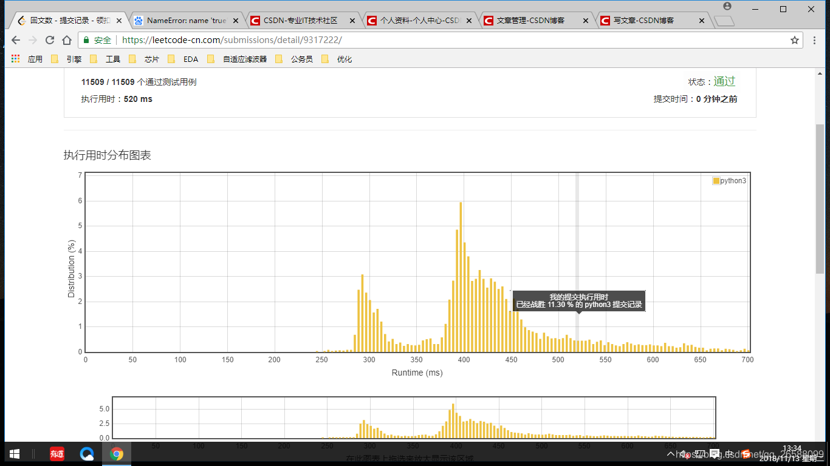Open the blue Q app in taskbar
Screen dimensions: 830x466
click(87, 453)
